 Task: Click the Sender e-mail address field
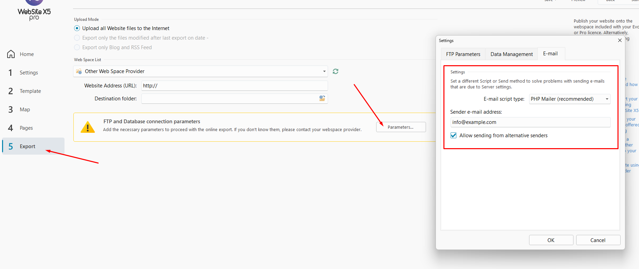click(x=530, y=122)
